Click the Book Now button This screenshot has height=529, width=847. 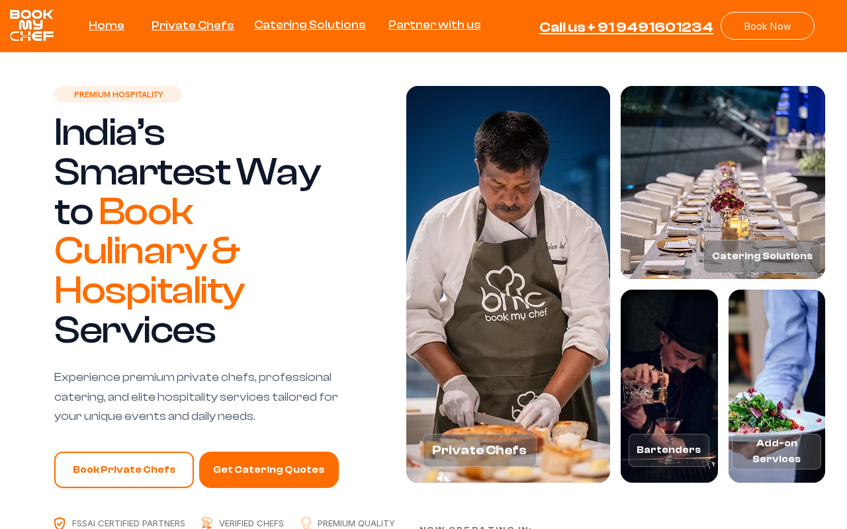coord(768,26)
